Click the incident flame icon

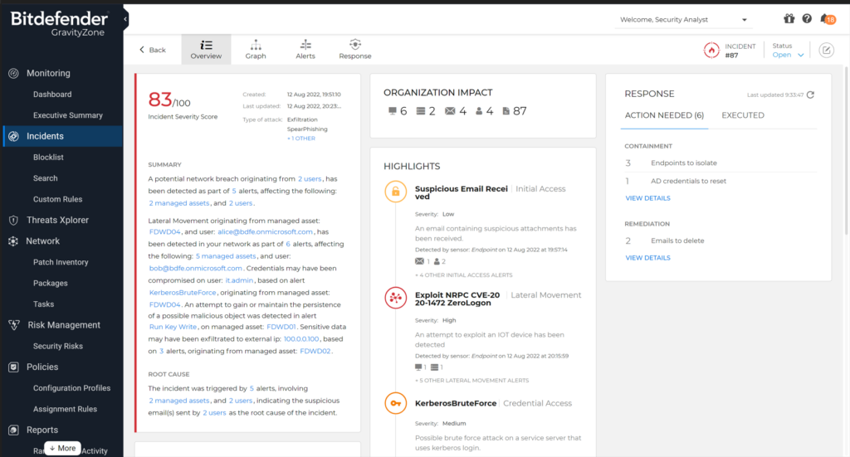[711, 51]
